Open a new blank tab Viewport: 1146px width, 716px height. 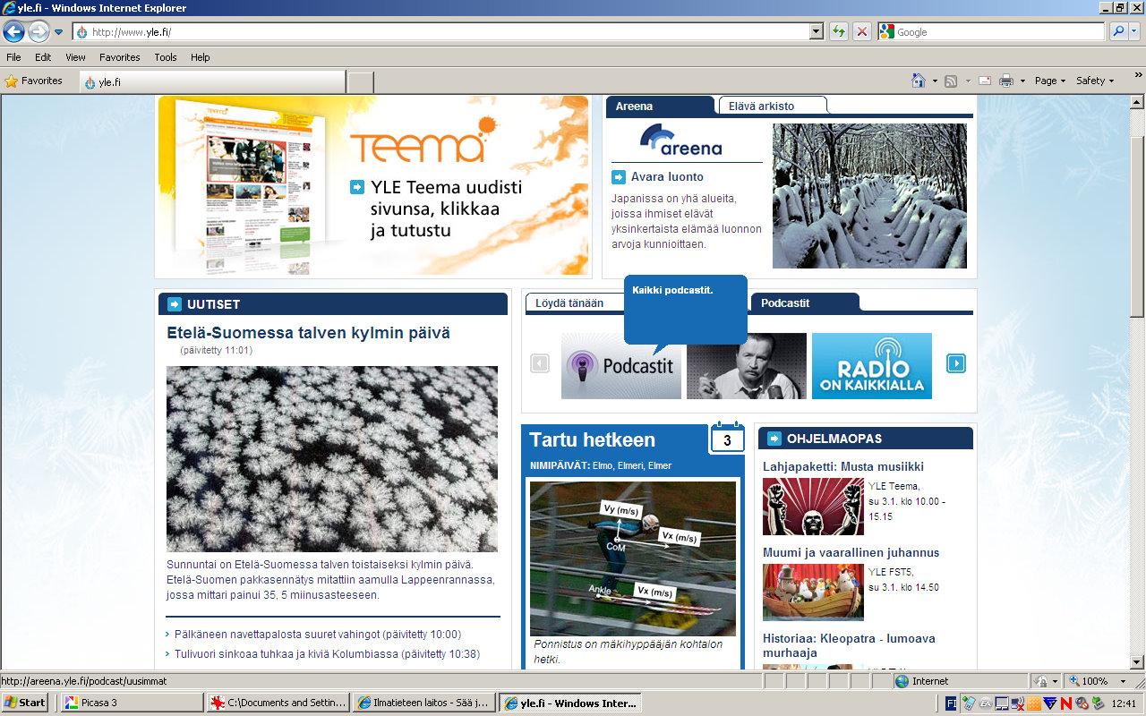click(360, 81)
